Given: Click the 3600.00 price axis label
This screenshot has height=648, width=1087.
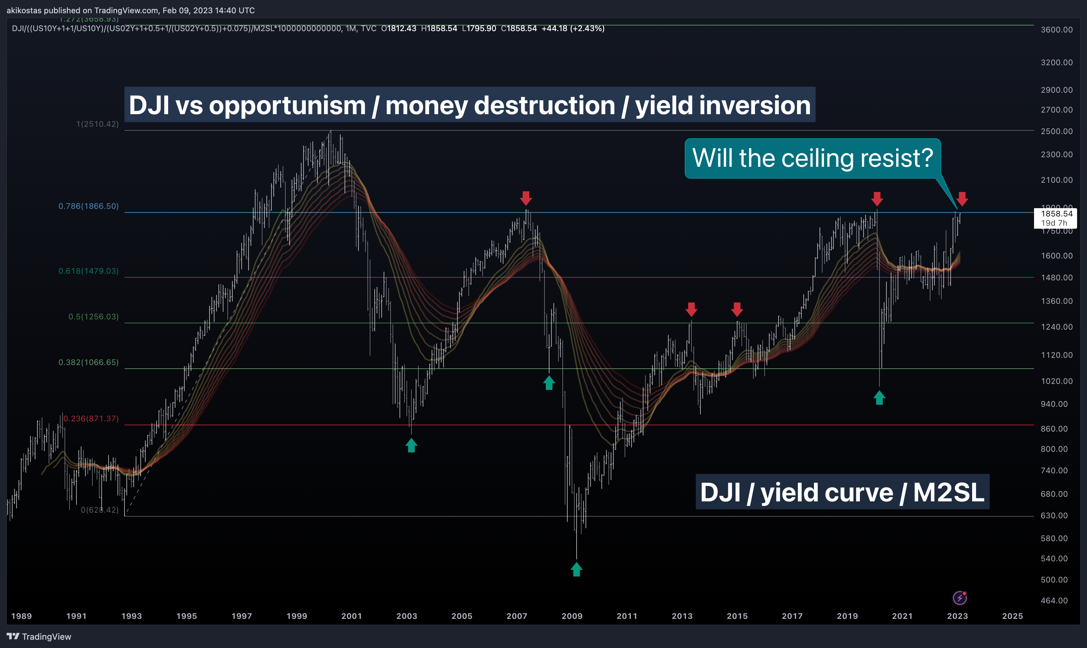Looking at the screenshot, I should (x=1057, y=30).
